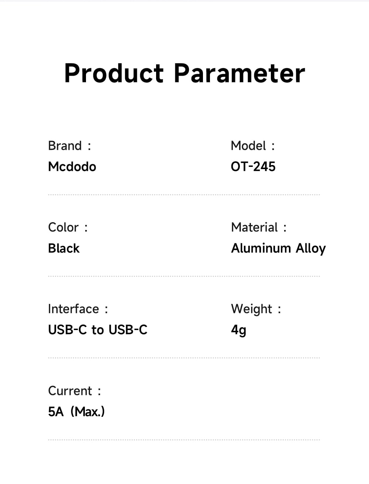Click the word "Parameter" in the heading
Image resolution: width=369 pixels, height=484 pixels.
click(x=239, y=73)
